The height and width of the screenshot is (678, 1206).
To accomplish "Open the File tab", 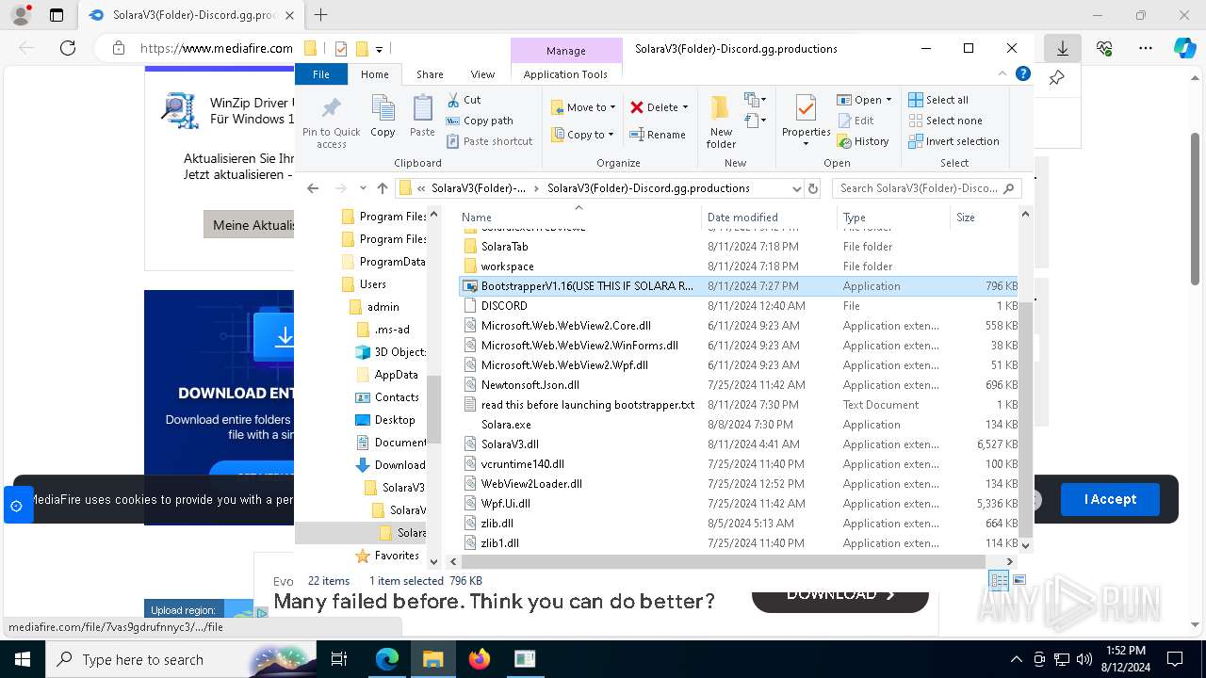I will [321, 74].
